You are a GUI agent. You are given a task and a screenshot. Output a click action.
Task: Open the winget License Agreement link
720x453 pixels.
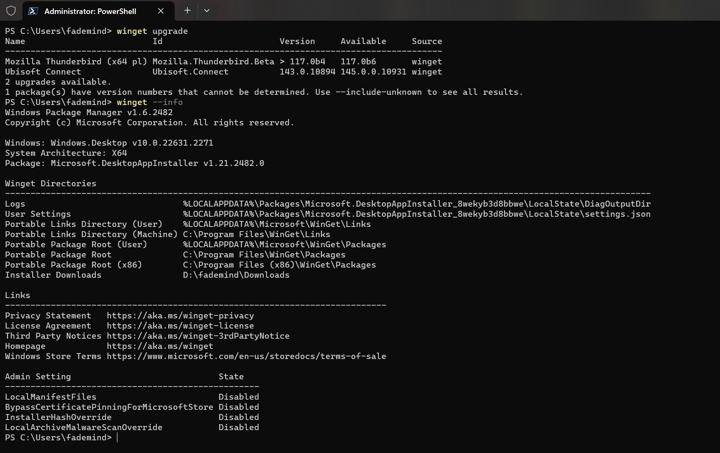(180, 326)
